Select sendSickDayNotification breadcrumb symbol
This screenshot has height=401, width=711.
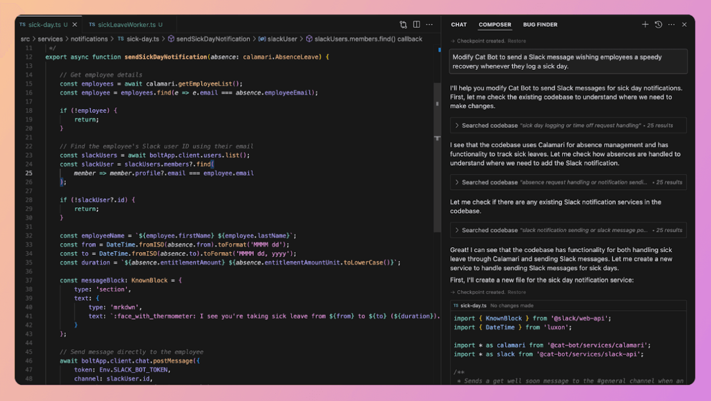tap(213, 39)
